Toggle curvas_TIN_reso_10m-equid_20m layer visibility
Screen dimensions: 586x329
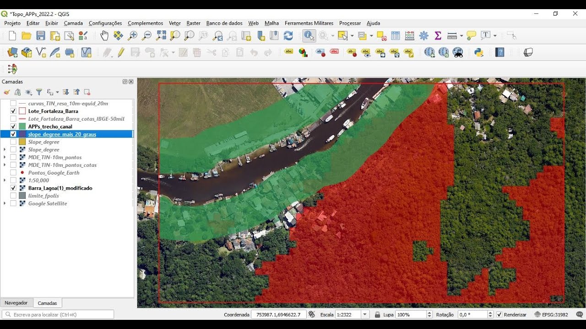coord(13,104)
